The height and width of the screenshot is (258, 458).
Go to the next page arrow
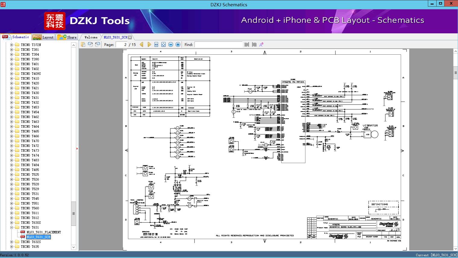coord(149,44)
